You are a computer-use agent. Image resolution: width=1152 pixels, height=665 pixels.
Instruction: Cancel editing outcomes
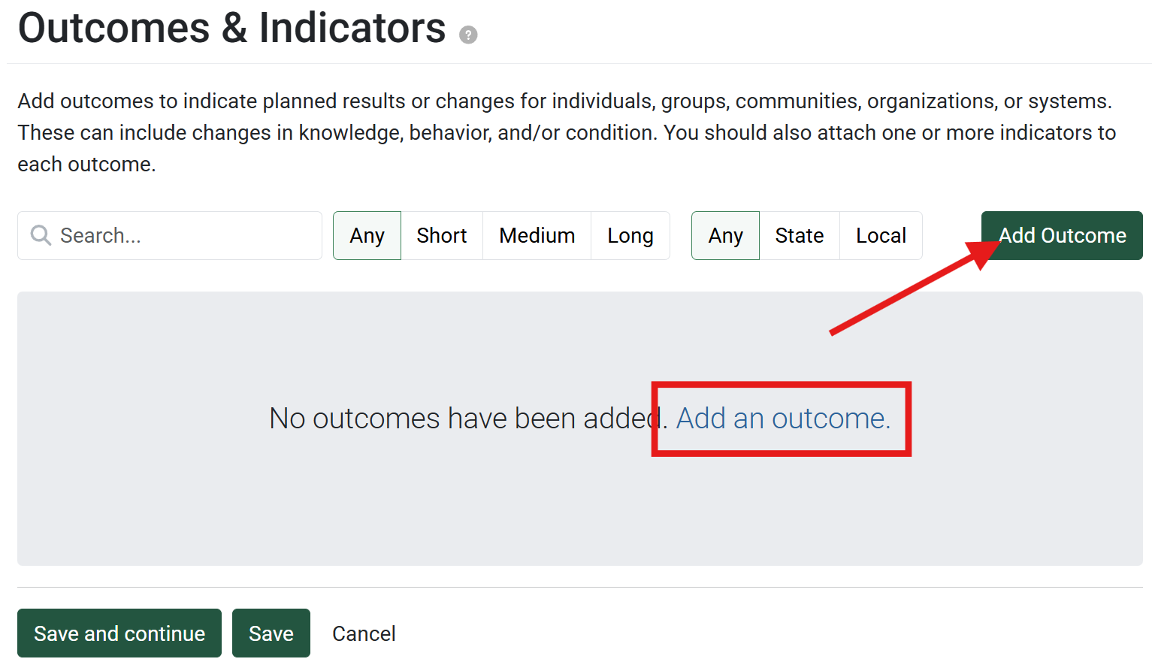point(364,633)
